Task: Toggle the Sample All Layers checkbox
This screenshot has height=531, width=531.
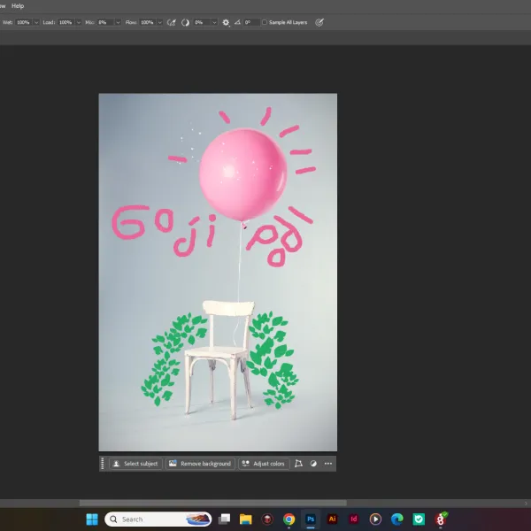Action: pos(265,22)
